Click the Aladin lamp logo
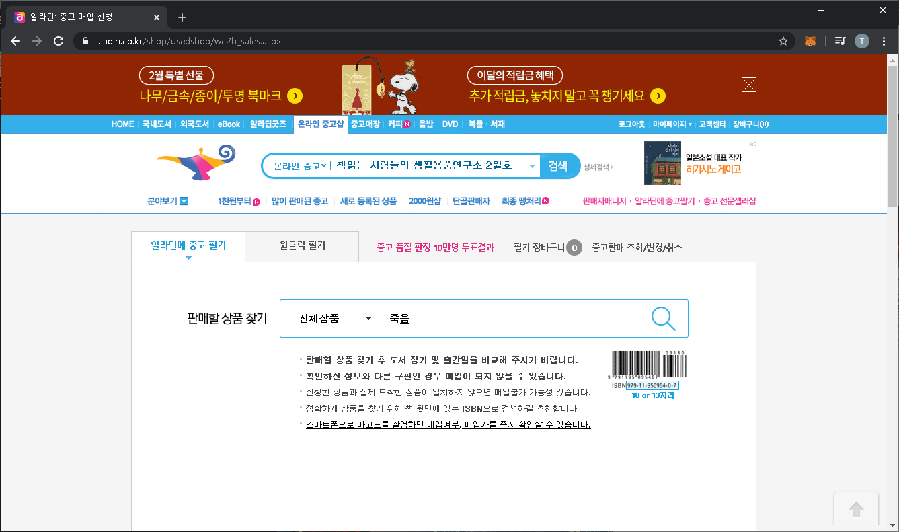Screen dimensions: 899x532 pos(196,163)
